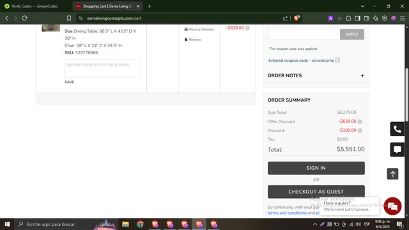409x230 pixels.
Task: Click the ESP language indicator
Action: pyautogui.click(x=367, y=224)
